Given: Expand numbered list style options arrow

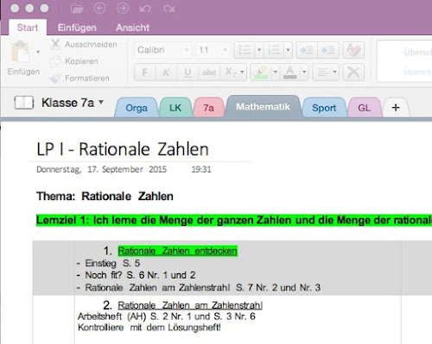Looking at the screenshot, I should click(288, 50).
